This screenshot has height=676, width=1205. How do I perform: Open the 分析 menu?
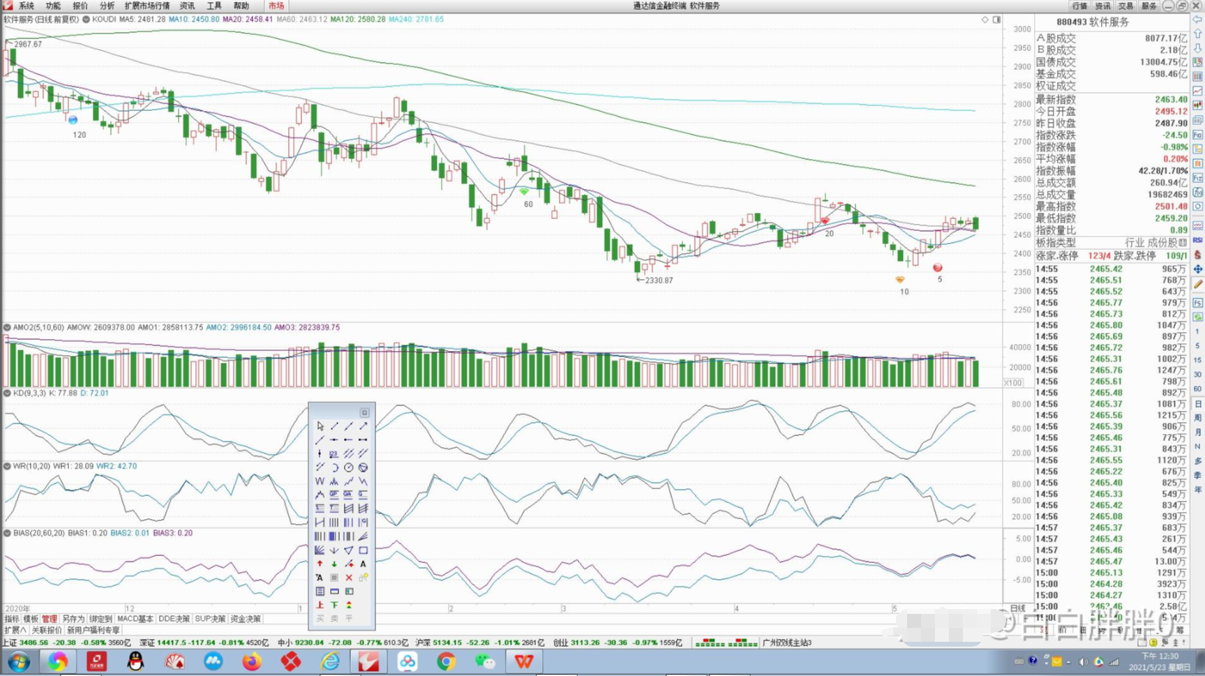click(107, 6)
